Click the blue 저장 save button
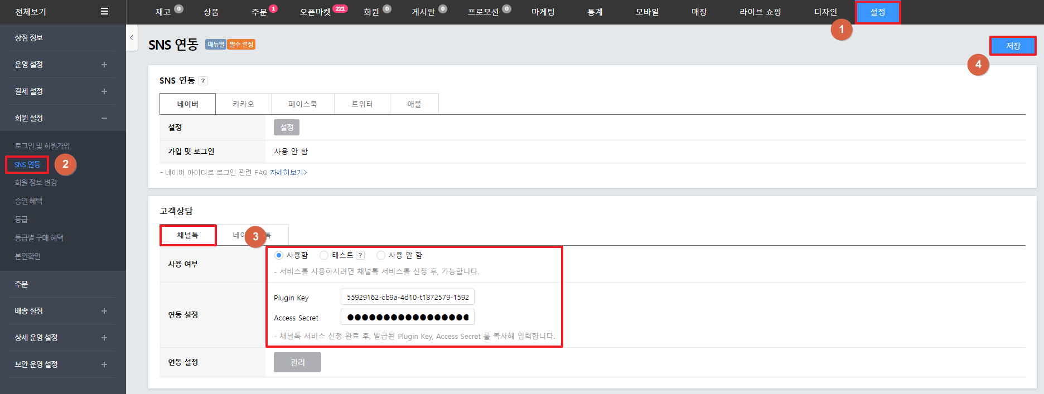 (x=1013, y=46)
